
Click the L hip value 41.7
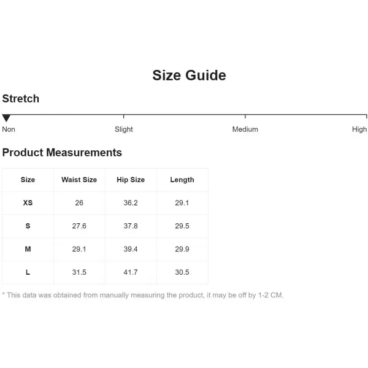click(x=131, y=272)
